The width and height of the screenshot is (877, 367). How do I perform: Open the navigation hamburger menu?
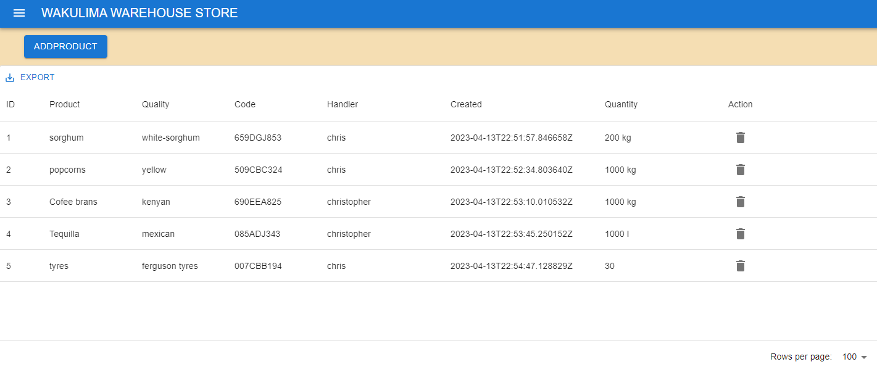pyautogui.click(x=19, y=13)
